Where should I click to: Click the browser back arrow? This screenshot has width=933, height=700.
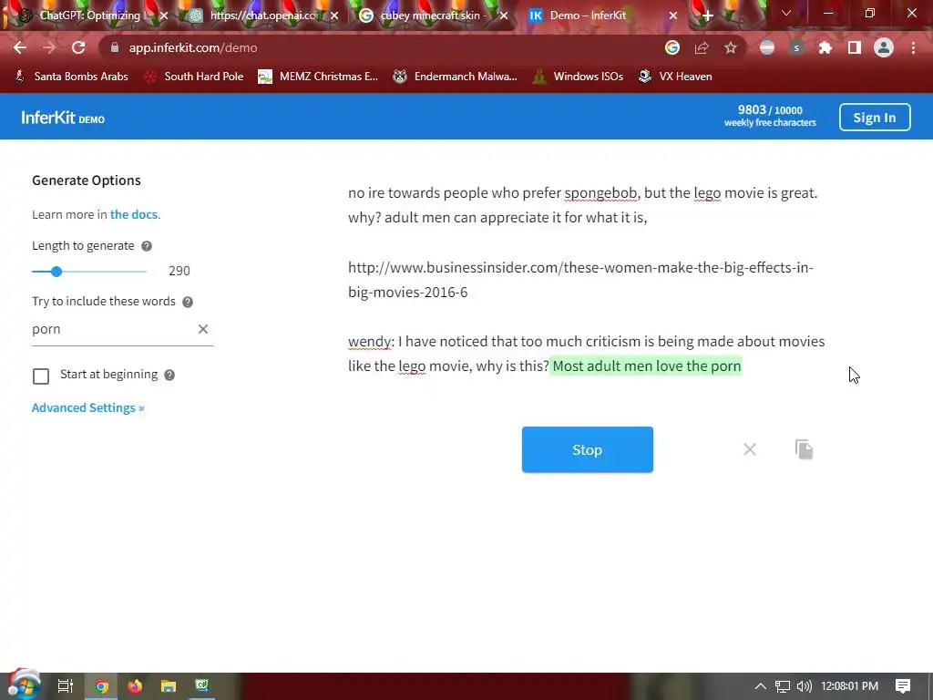[20, 47]
